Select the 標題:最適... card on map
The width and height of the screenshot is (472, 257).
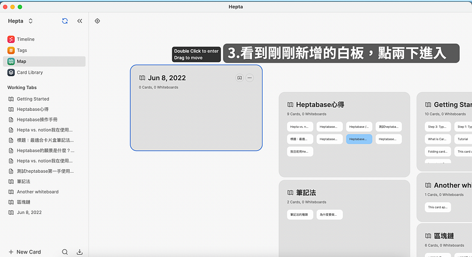coord(300,139)
